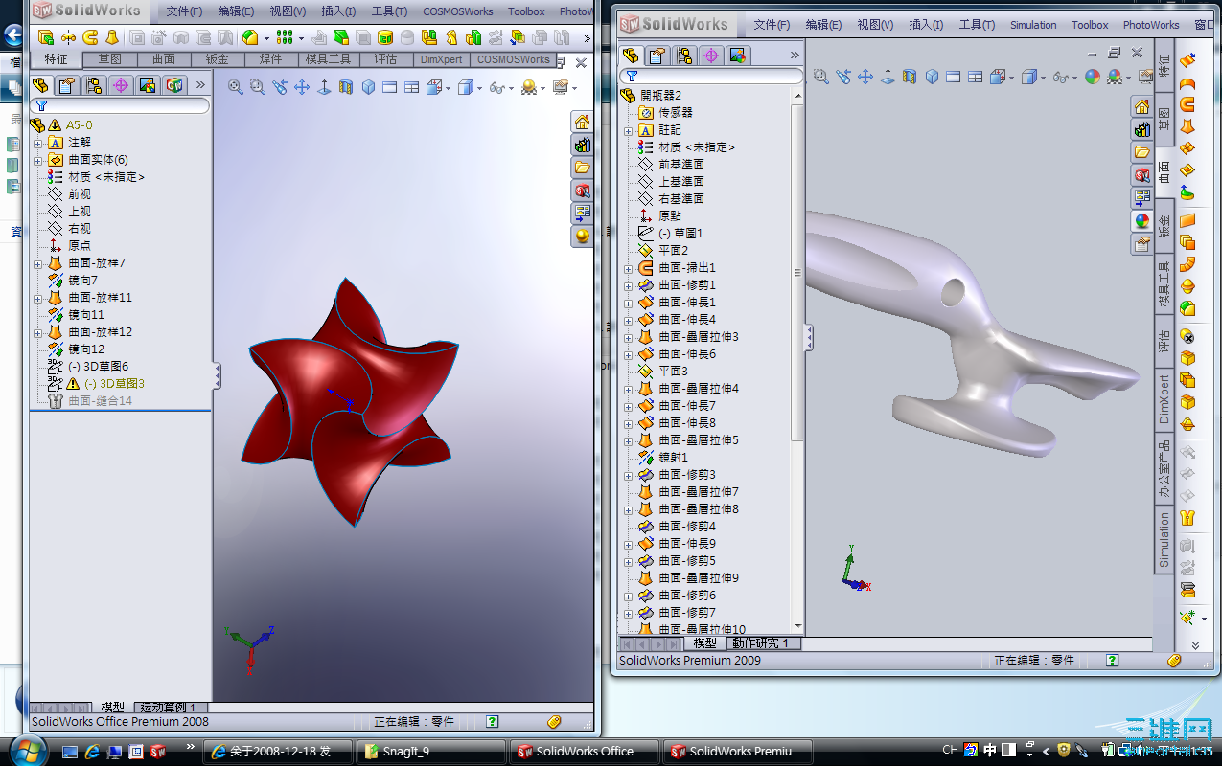Switch to SnagIt_9 taskbar button

click(429, 752)
